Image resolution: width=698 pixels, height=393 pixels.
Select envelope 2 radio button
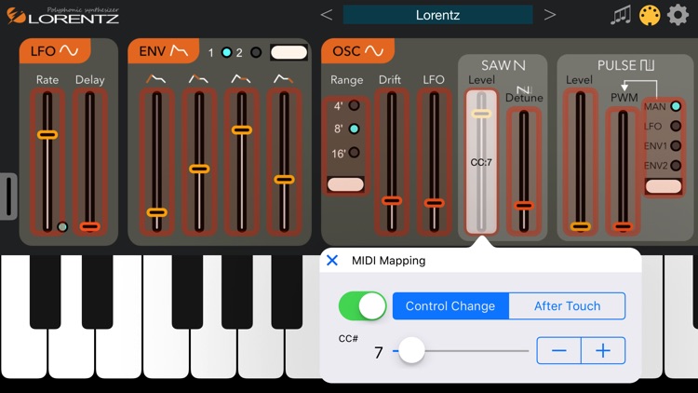click(x=256, y=52)
